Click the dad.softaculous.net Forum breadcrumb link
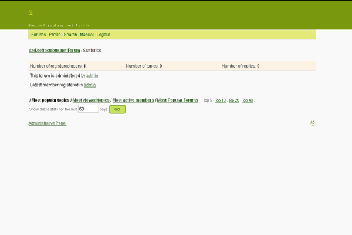 click(x=54, y=51)
